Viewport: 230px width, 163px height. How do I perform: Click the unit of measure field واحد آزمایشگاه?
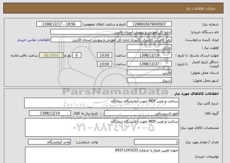pos(49,142)
